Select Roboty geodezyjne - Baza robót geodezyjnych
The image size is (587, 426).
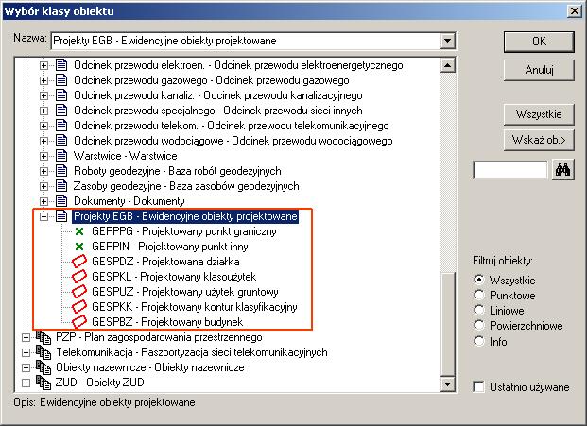pos(178,171)
